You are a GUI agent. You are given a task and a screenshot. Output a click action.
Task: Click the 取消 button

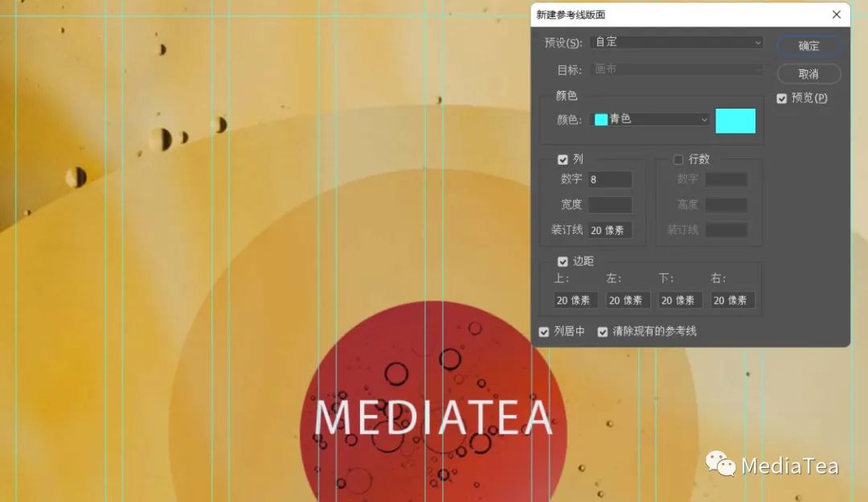(x=809, y=74)
